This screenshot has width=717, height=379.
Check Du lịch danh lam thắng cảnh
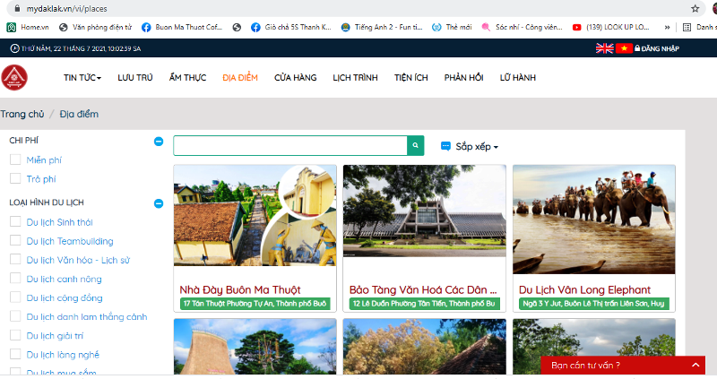[x=15, y=316]
